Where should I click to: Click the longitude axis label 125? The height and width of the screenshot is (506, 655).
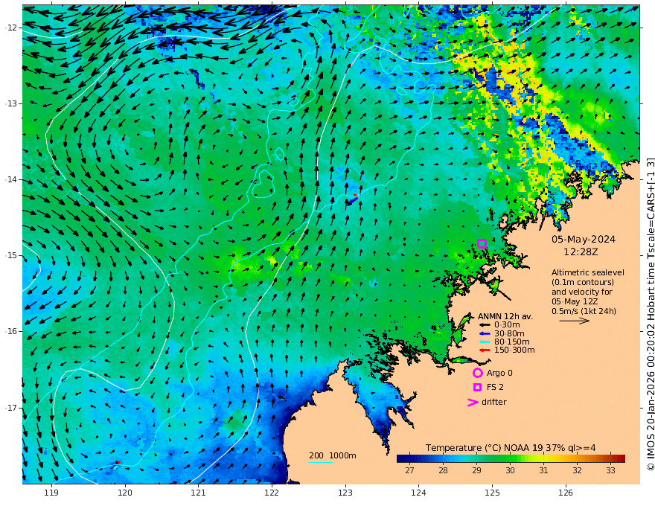click(x=492, y=493)
